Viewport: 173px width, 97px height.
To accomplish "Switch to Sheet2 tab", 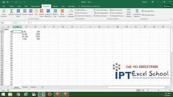I will (25, 87).
